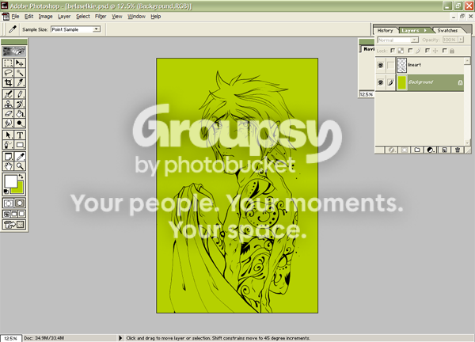The height and width of the screenshot is (342, 475).
Task: Hide the Background layer eye icon
Action: pos(381,82)
